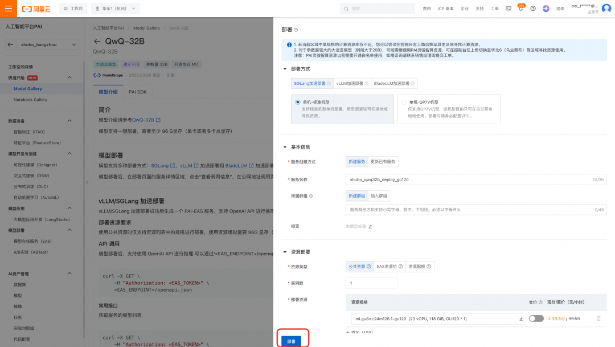Toggle the 竞价 bidding switch
Screen dimensions: 615x347
point(536,319)
